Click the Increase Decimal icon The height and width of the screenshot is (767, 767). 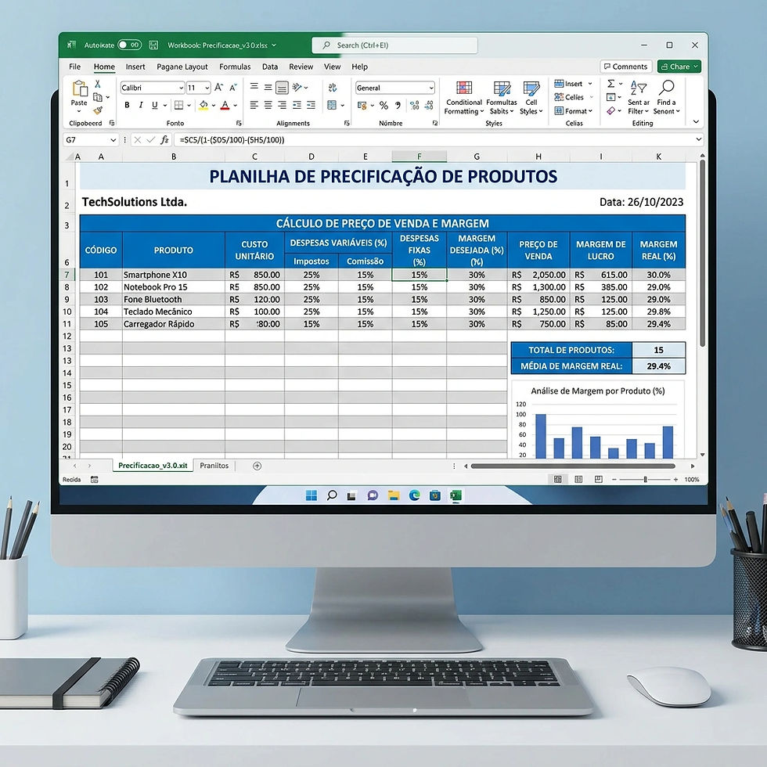coord(415,105)
